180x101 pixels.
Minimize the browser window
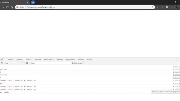(x=169, y=2)
